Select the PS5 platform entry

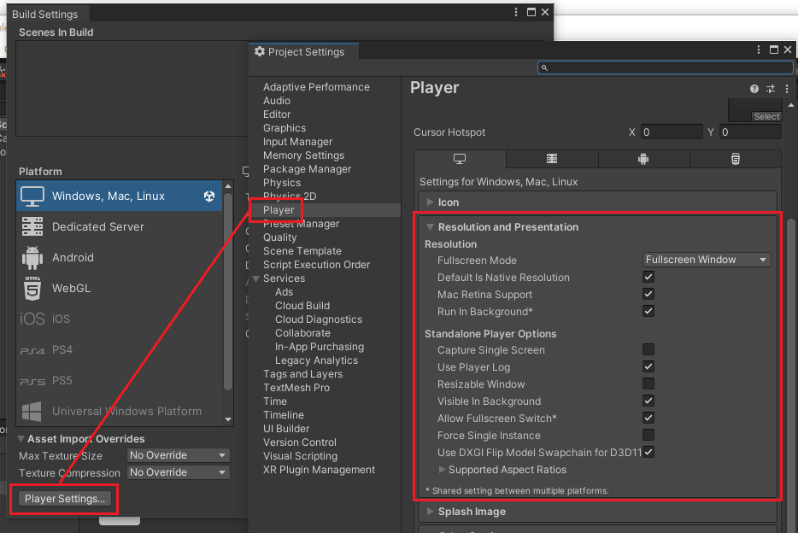pyautogui.click(x=119, y=380)
